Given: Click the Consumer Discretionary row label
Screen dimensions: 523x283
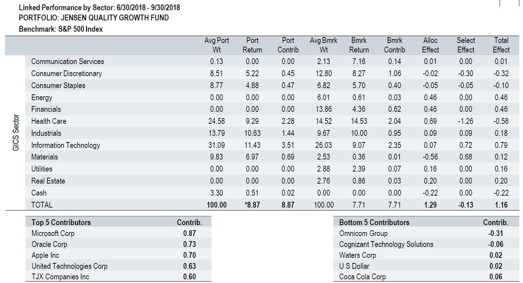Looking at the screenshot, I should (x=66, y=74).
